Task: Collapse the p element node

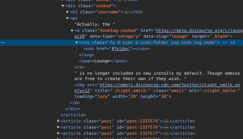Action: point(67,18)
